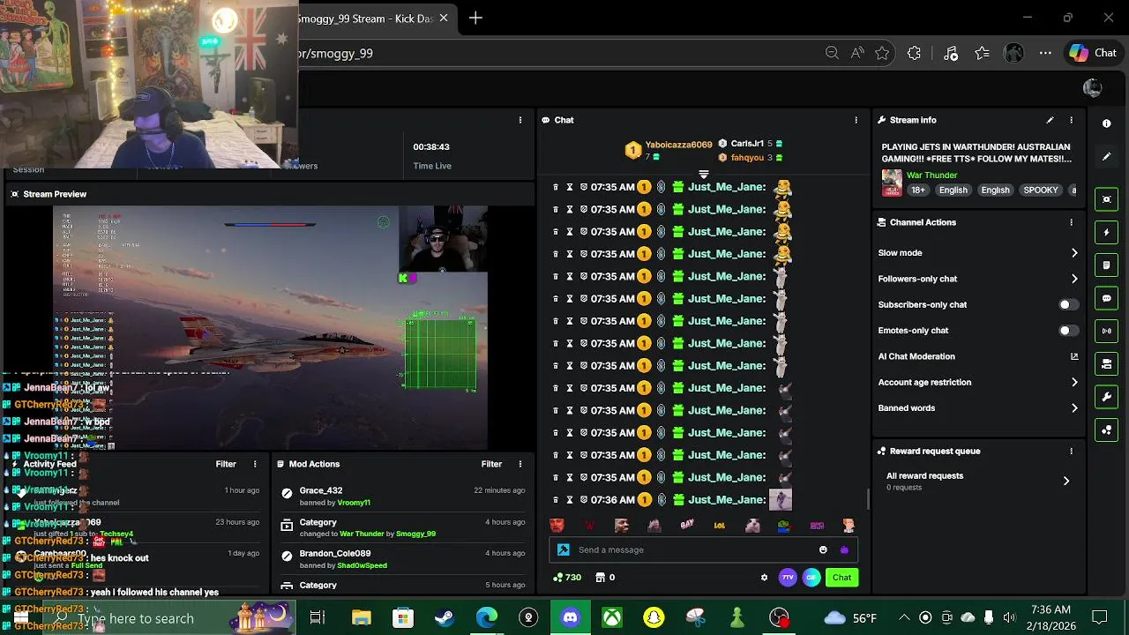This screenshot has height=635, width=1129.
Task: Click the 18+ stream tag
Action: [x=917, y=190]
